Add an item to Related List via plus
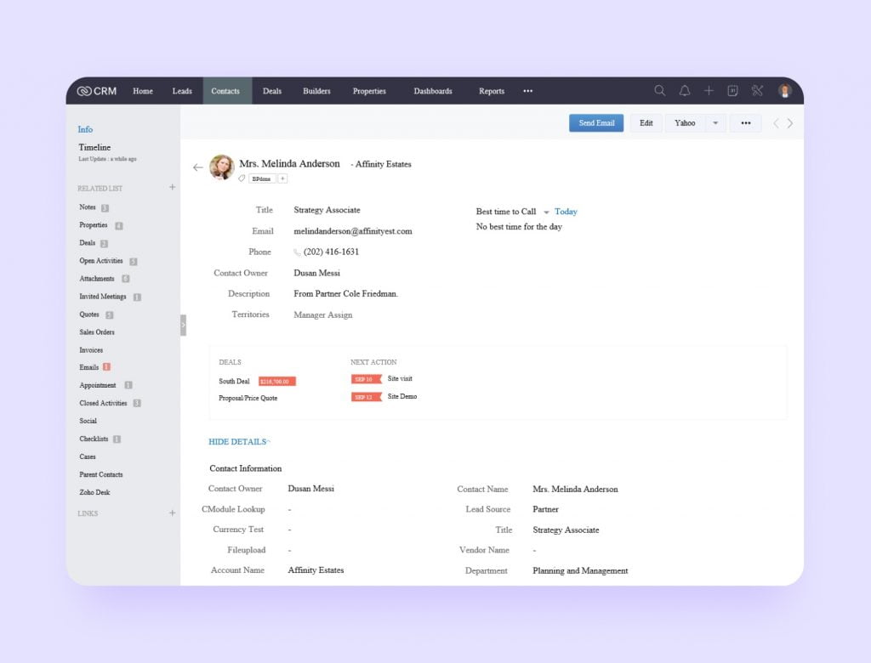 click(173, 188)
